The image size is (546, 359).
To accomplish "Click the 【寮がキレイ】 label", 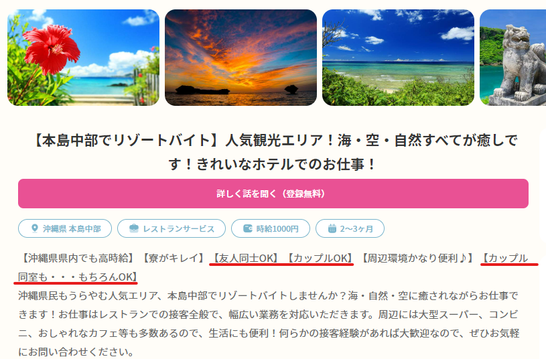I will [x=174, y=258].
